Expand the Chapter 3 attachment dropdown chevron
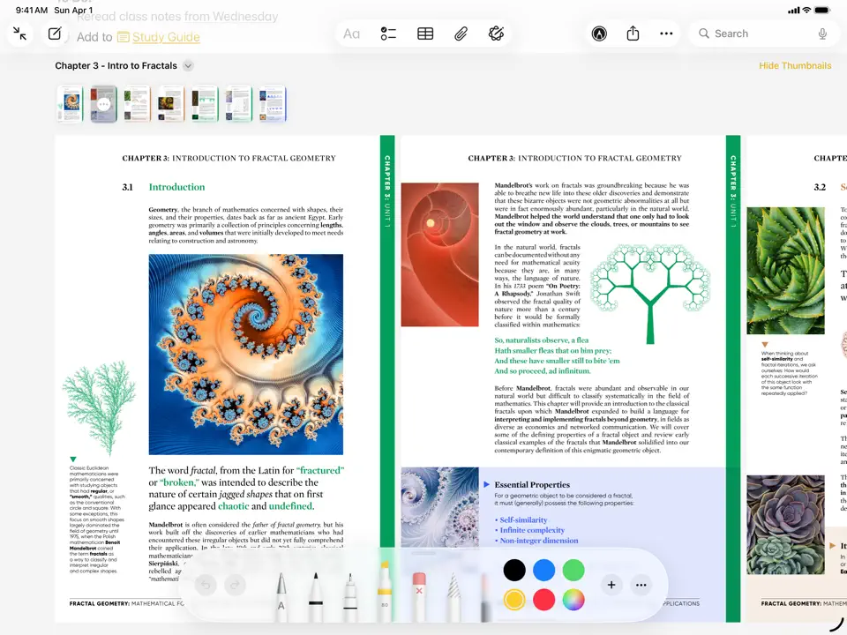This screenshot has height=635, width=847. (x=188, y=66)
